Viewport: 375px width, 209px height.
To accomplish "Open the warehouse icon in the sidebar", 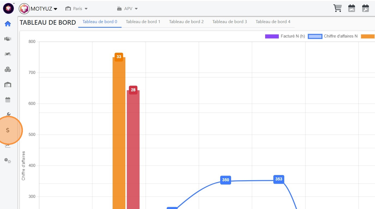I will click(8, 85).
